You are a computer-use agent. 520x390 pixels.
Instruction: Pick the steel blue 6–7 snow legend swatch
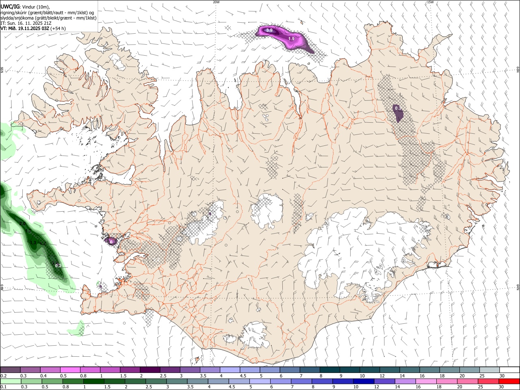290,370
